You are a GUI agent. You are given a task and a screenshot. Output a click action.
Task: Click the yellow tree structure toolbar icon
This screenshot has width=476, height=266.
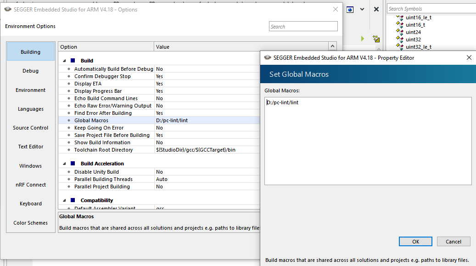[376, 39]
